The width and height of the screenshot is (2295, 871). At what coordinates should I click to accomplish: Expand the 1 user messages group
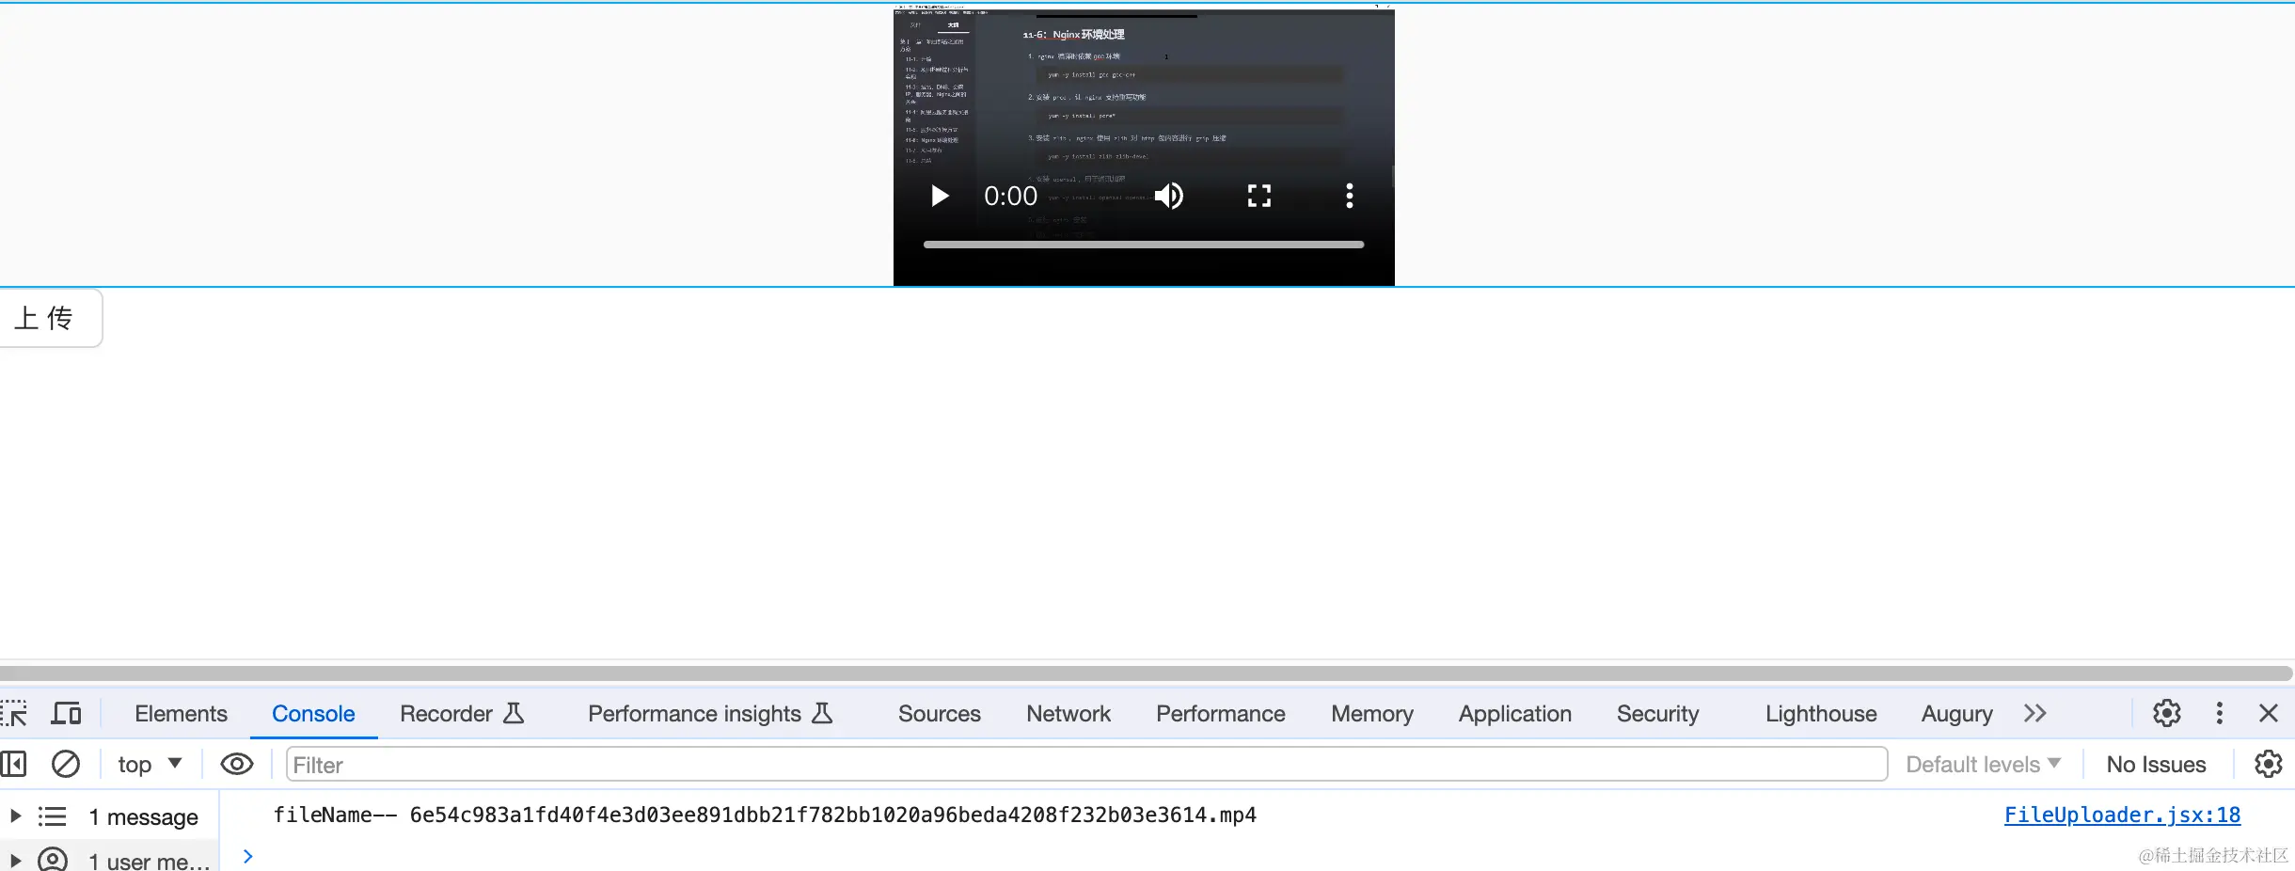coord(15,861)
